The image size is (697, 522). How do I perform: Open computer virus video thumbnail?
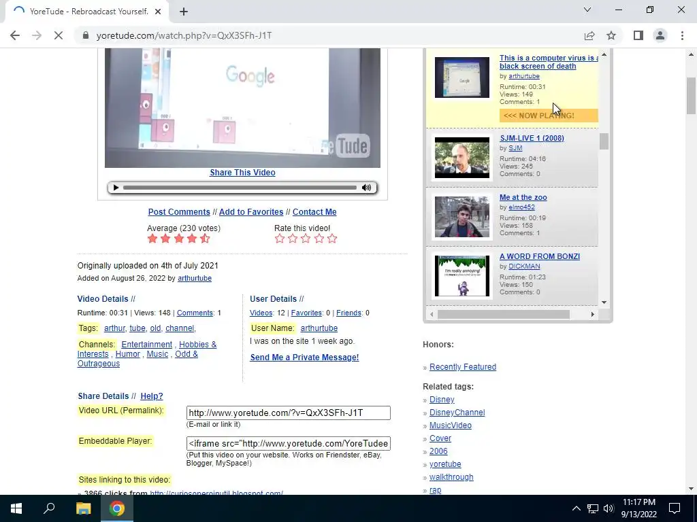pyautogui.click(x=462, y=77)
